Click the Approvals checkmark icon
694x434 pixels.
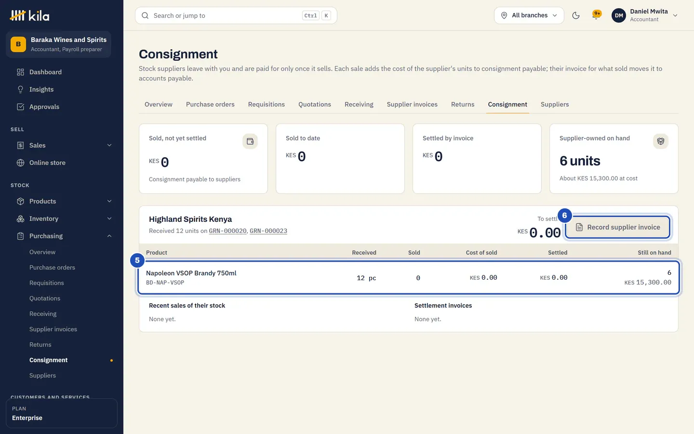pos(20,107)
